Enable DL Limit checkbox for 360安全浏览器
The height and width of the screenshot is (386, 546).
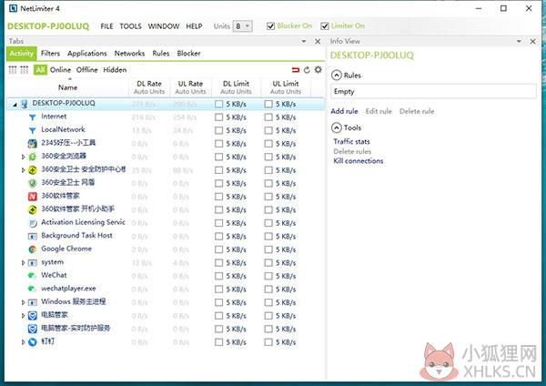pos(218,157)
